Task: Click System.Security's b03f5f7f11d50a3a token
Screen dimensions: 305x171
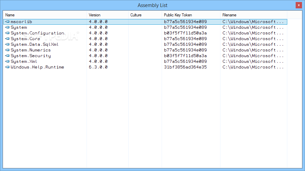Action: click(x=185, y=56)
